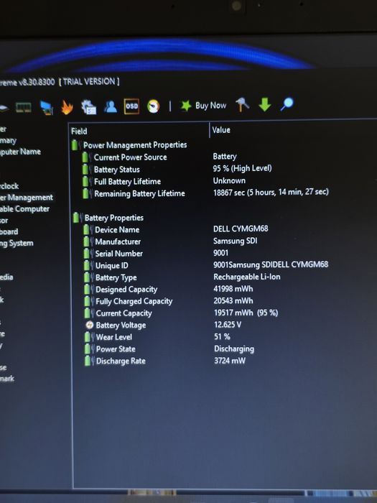Click the Serial Number value '9001'
This screenshot has height=503, width=377.
[221, 253]
